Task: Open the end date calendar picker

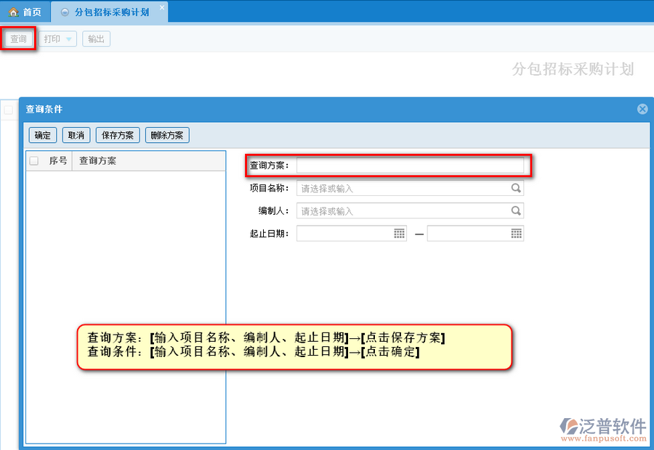Action: click(516, 234)
